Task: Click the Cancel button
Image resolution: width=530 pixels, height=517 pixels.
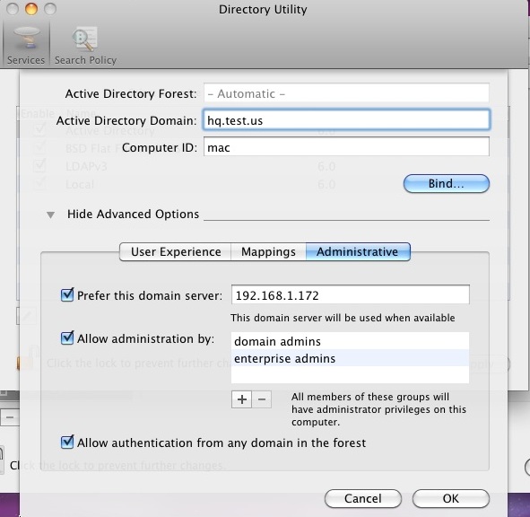Action: [x=363, y=498]
